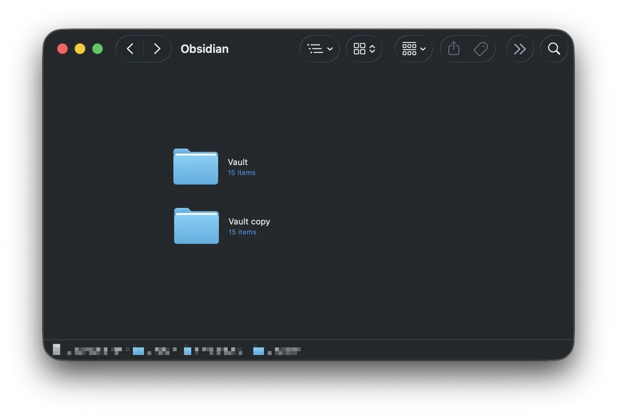The image size is (617, 417).
Task: Go back with the left chevron button
Action: click(x=130, y=49)
